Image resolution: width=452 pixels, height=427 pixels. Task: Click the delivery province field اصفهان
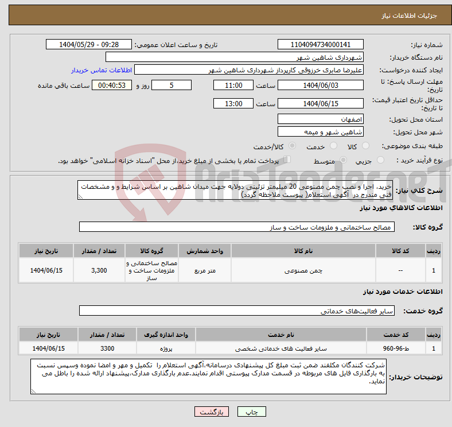point(320,119)
